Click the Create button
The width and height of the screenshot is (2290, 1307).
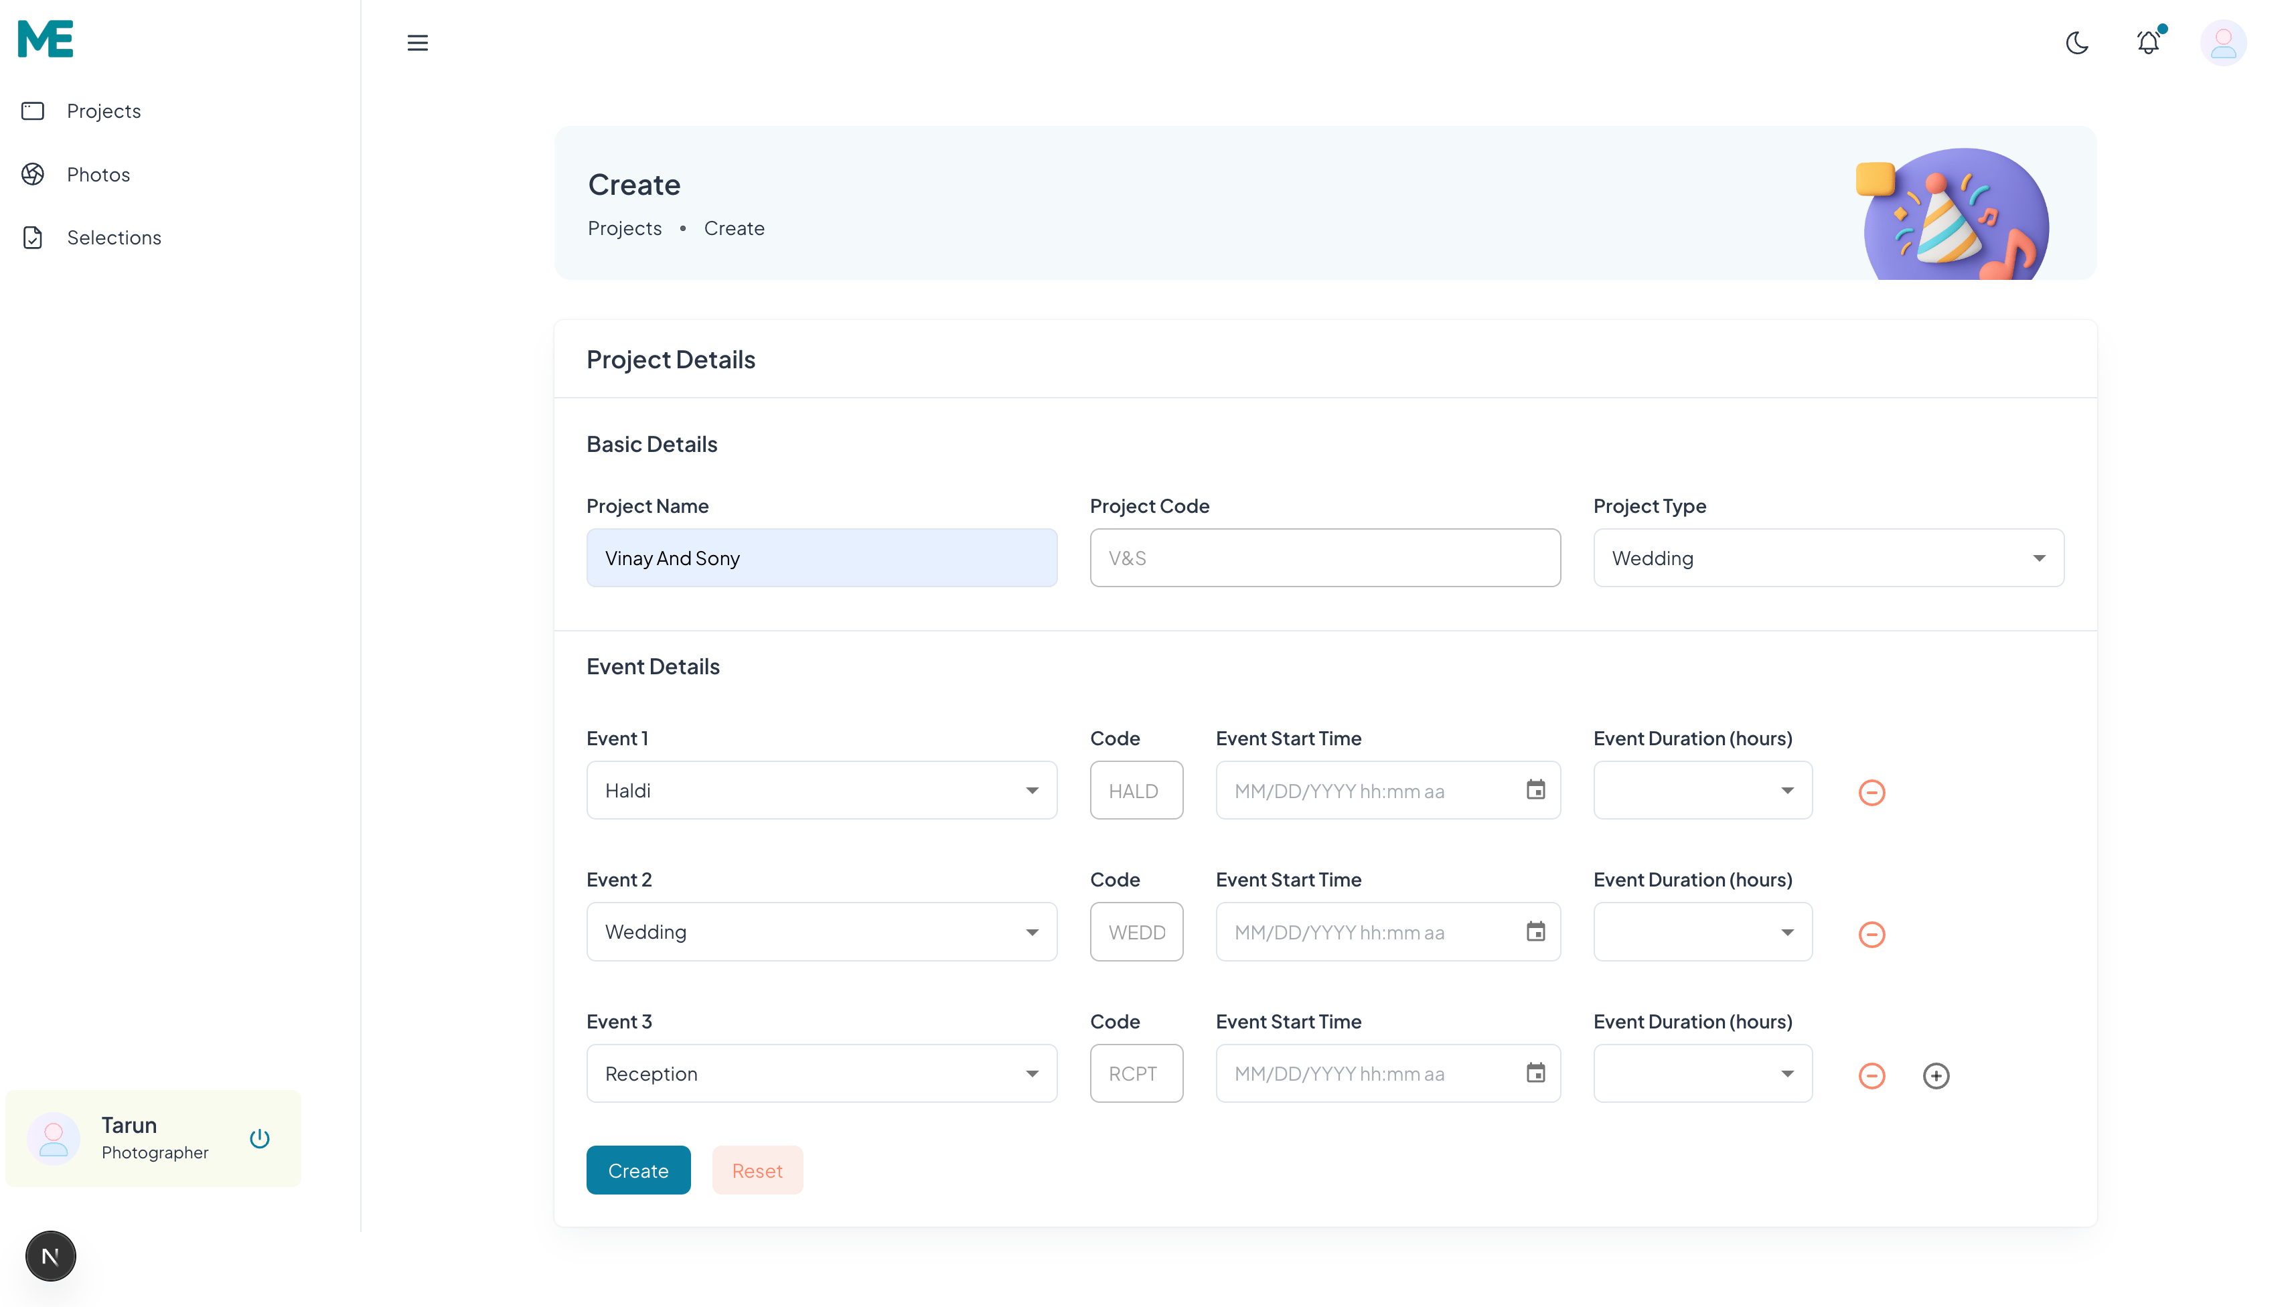click(x=637, y=1170)
